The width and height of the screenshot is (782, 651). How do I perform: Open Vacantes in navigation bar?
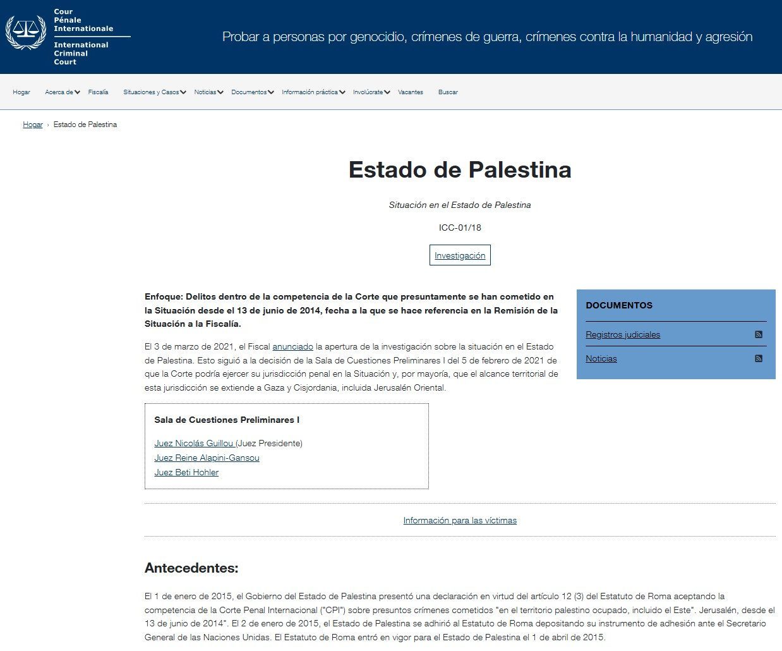(x=411, y=92)
